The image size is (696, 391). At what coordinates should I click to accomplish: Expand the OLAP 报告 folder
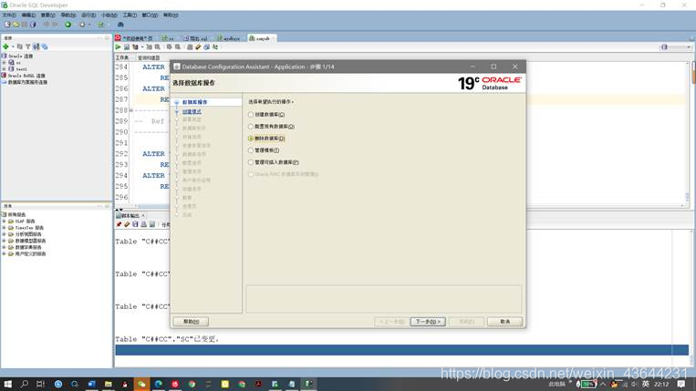click(x=4, y=221)
